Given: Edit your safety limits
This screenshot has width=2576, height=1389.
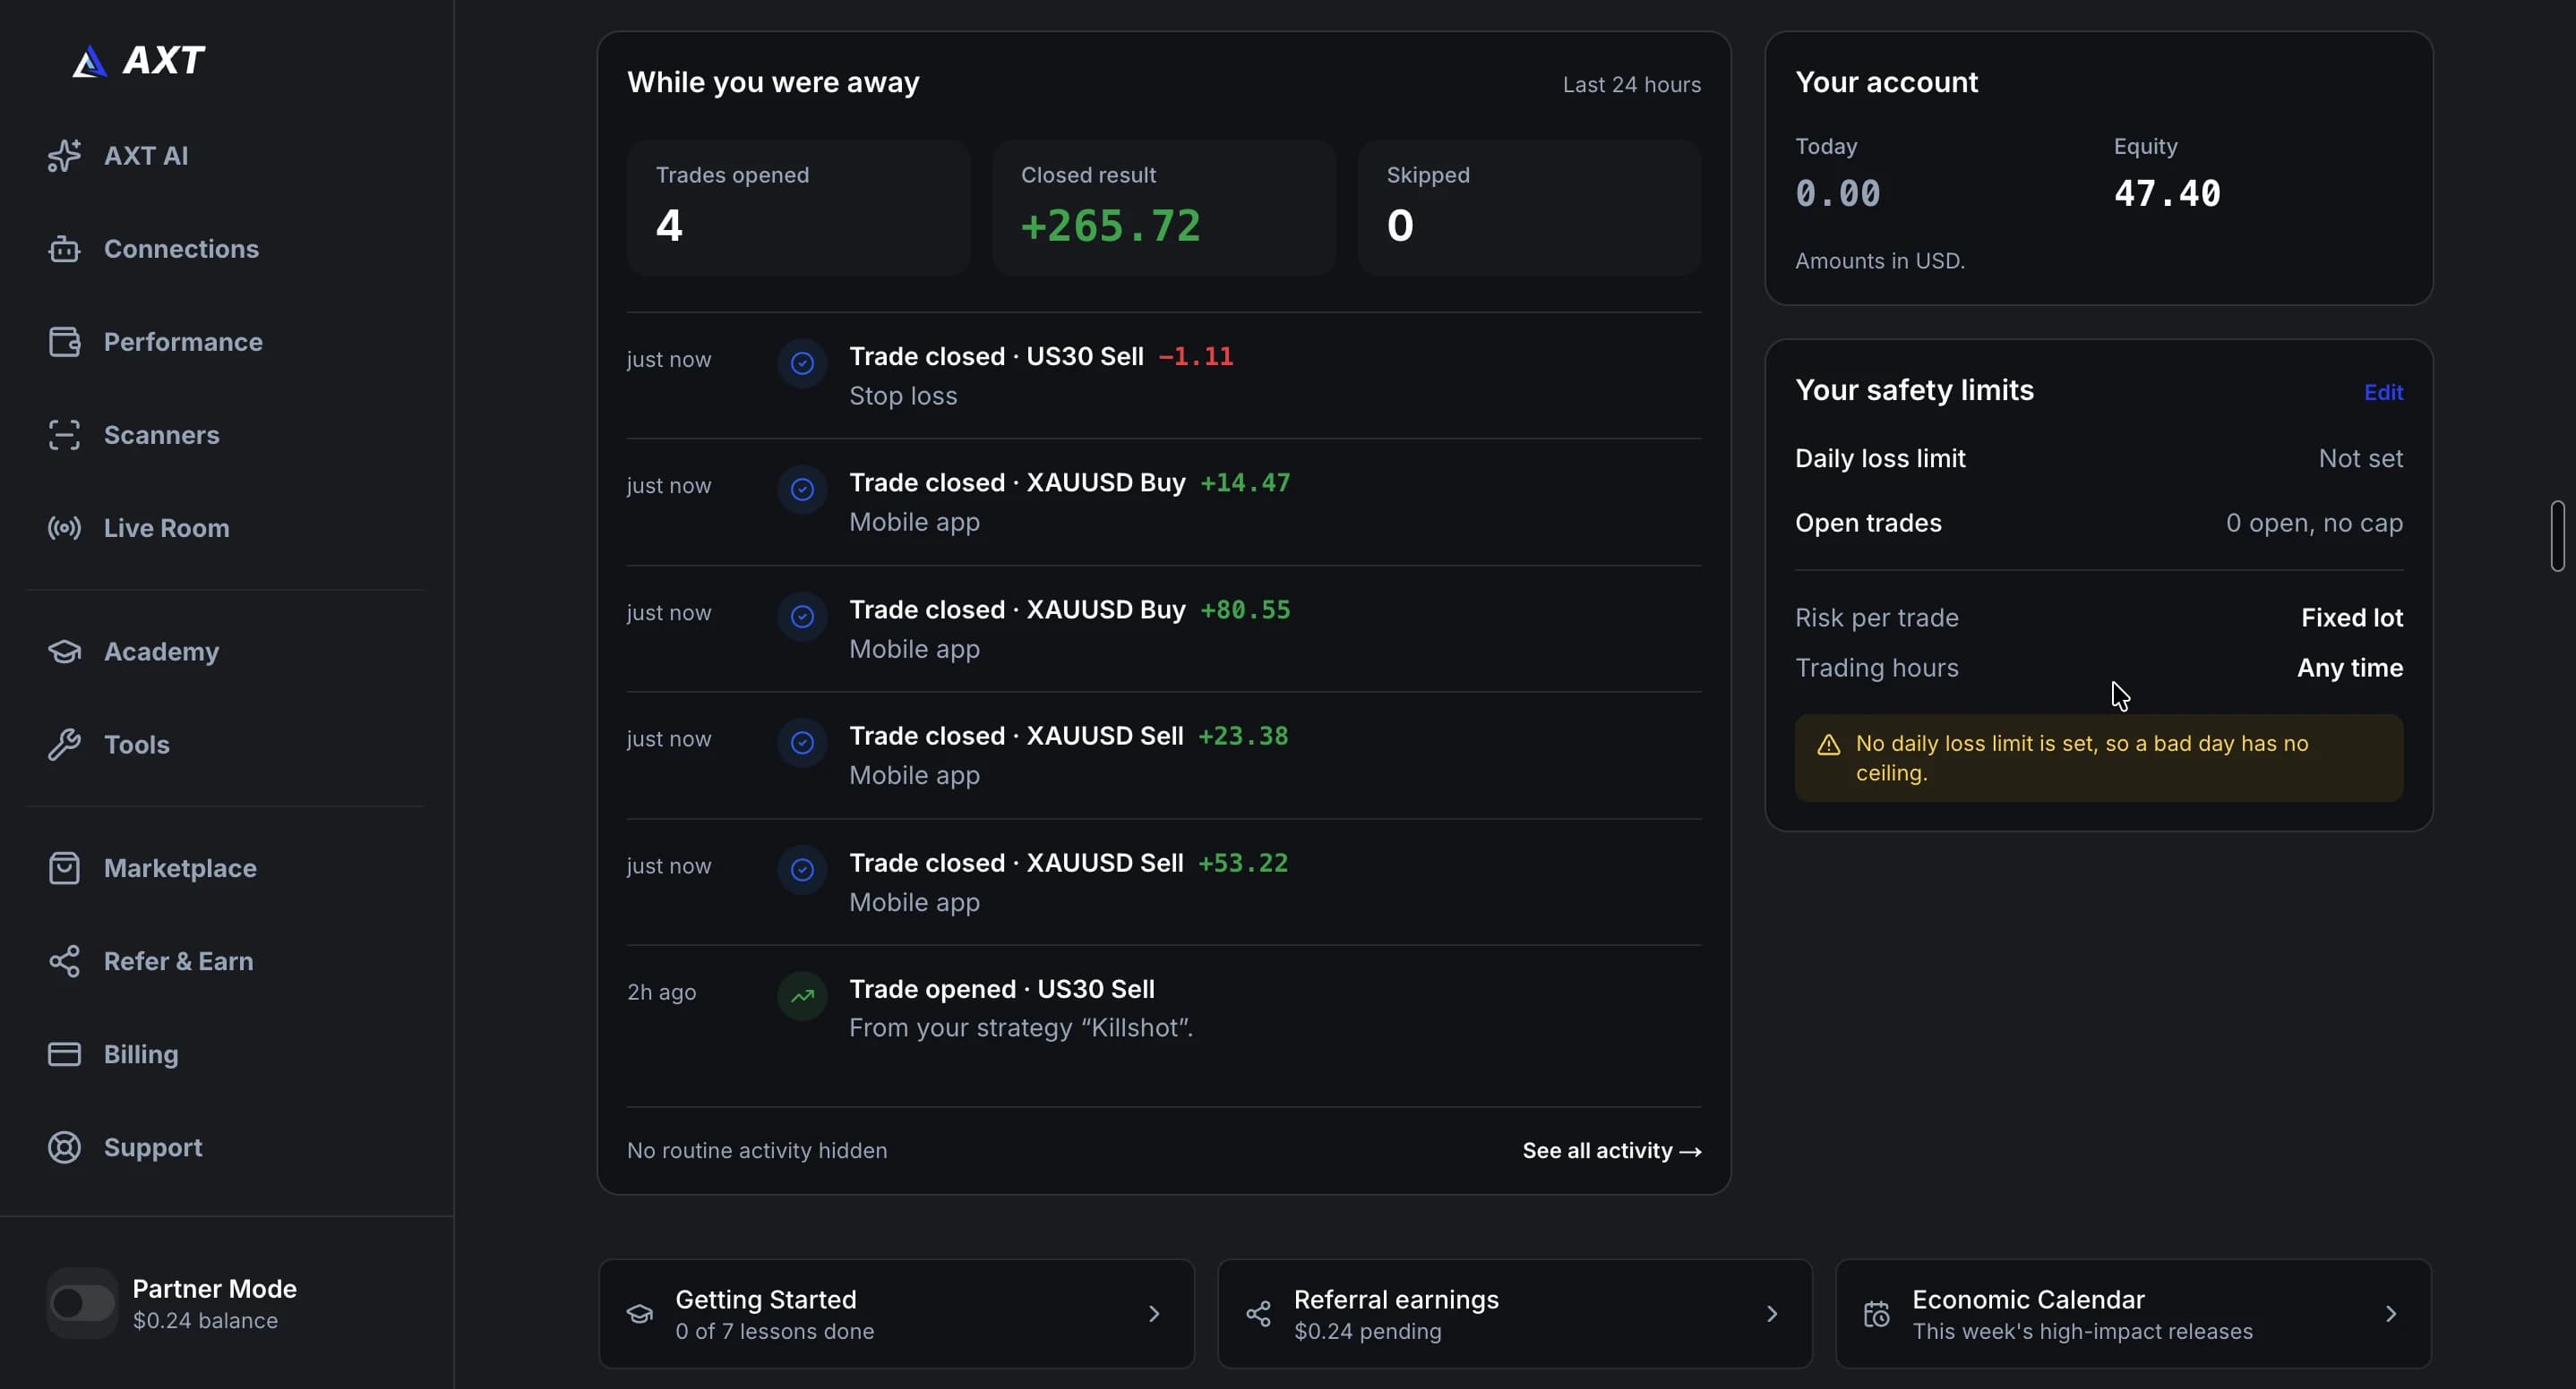Looking at the screenshot, I should pyautogui.click(x=2383, y=393).
